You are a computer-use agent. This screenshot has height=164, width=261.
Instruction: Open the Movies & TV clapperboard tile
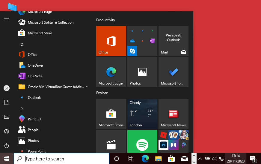[111, 141]
